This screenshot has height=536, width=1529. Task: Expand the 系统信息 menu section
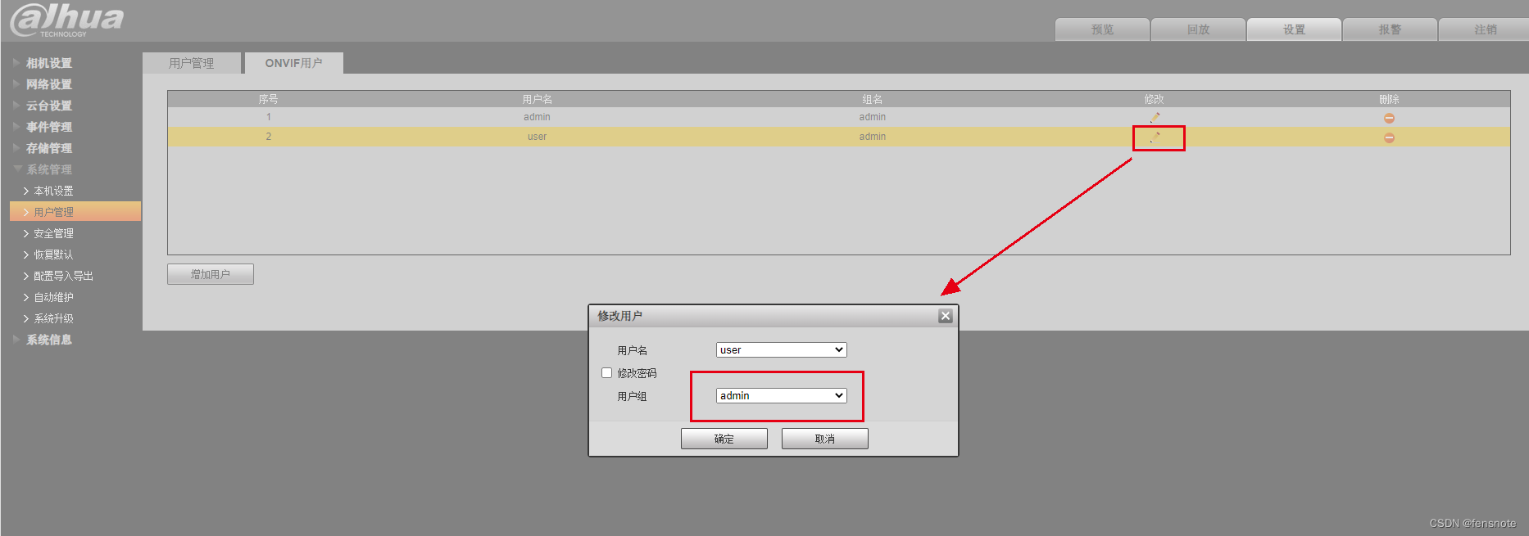(x=48, y=340)
